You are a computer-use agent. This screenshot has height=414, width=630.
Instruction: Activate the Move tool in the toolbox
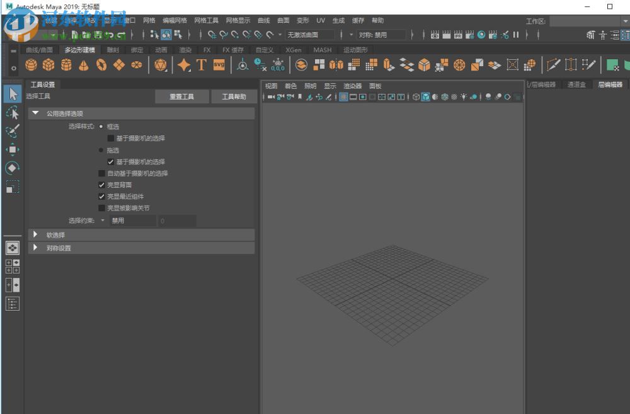[12, 149]
